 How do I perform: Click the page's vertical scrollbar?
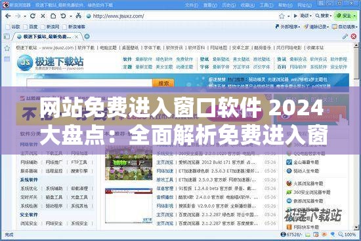click(356, 136)
